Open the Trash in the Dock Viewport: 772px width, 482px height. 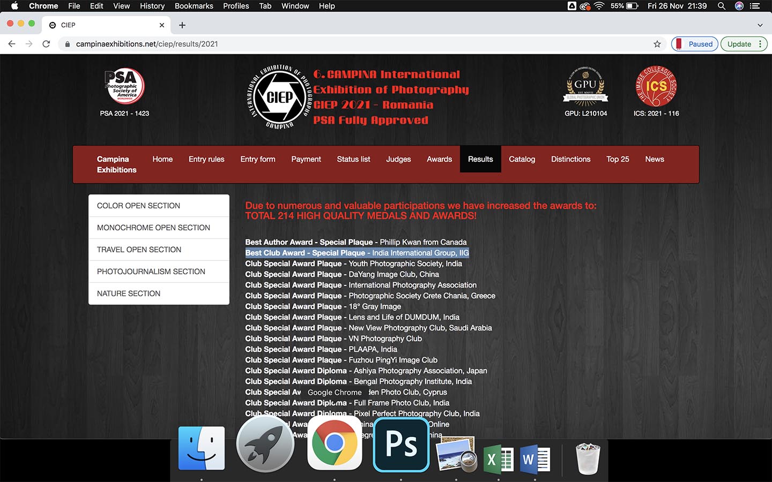click(x=587, y=458)
